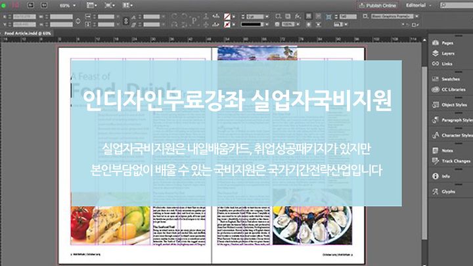
Task: Open the Screen Mode dropdown
Action: pos(110,5)
